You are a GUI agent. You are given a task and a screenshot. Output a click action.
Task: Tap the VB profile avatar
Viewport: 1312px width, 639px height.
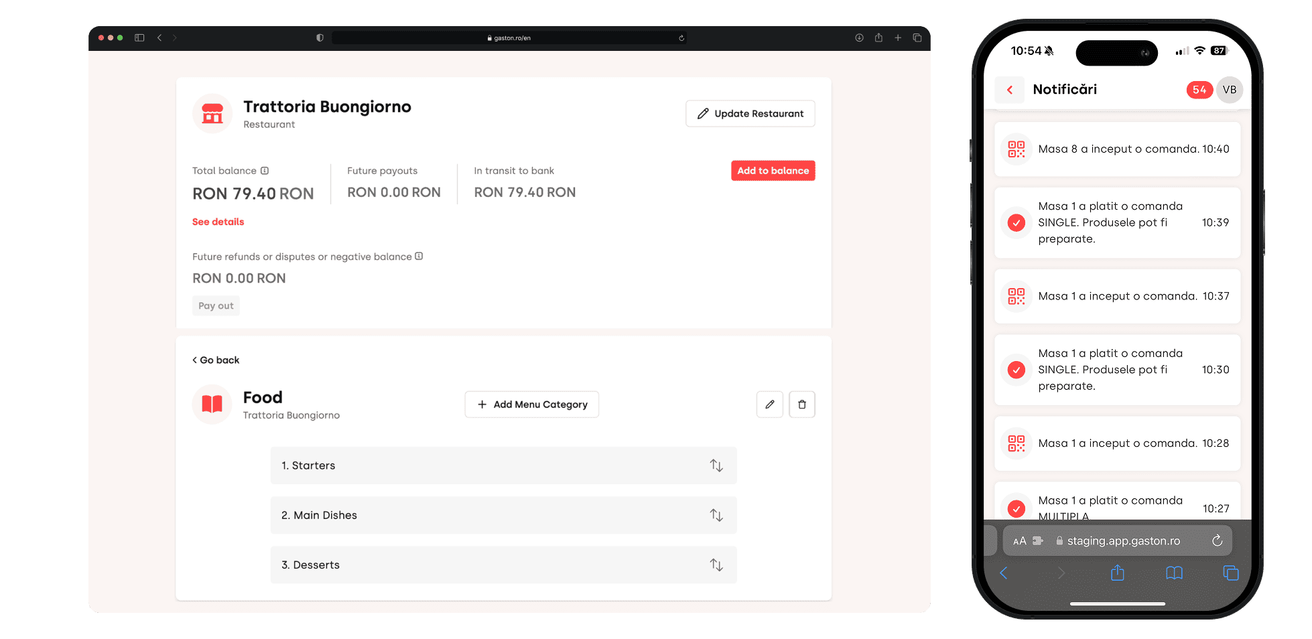pos(1229,90)
